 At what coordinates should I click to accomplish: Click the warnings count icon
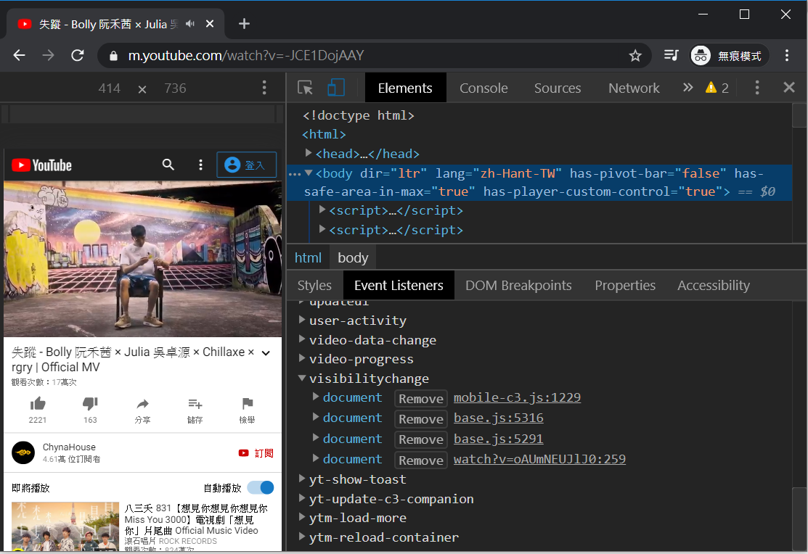(717, 88)
